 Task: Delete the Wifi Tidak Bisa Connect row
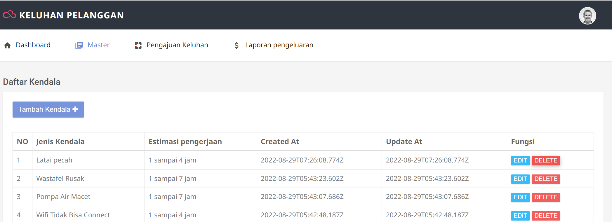tap(546, 216)
